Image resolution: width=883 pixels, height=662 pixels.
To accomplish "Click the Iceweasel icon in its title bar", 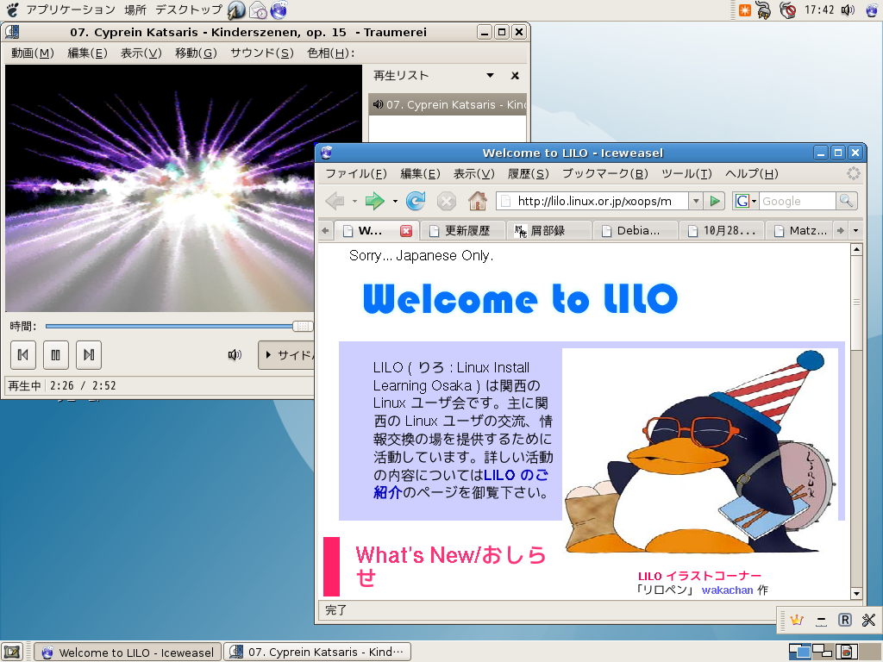I will point(327,153).
